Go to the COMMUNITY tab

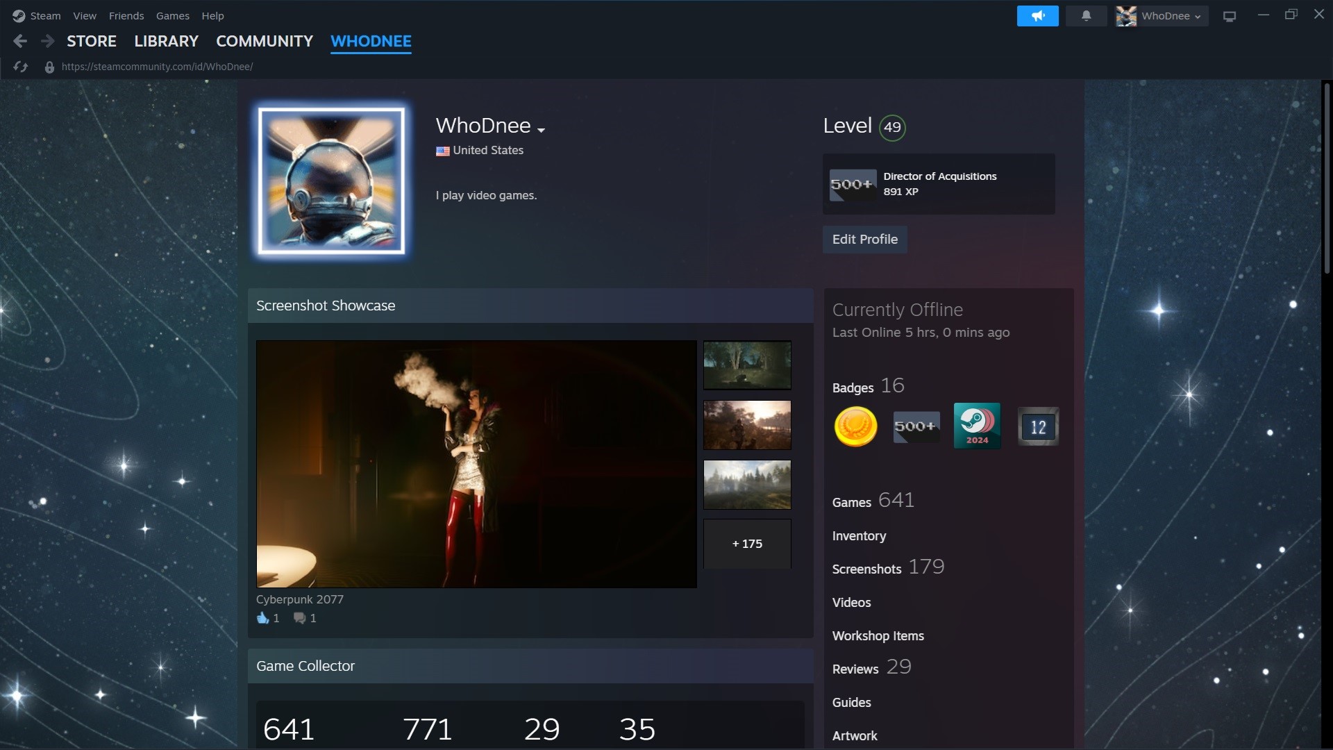tap(265, 41)
